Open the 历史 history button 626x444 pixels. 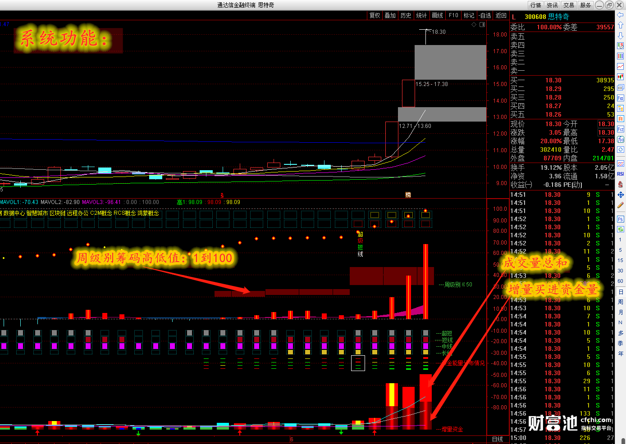click(x=406, y=15)
